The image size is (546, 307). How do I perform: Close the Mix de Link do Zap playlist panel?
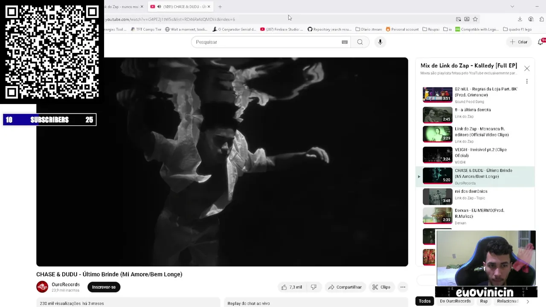click(527, 68)
